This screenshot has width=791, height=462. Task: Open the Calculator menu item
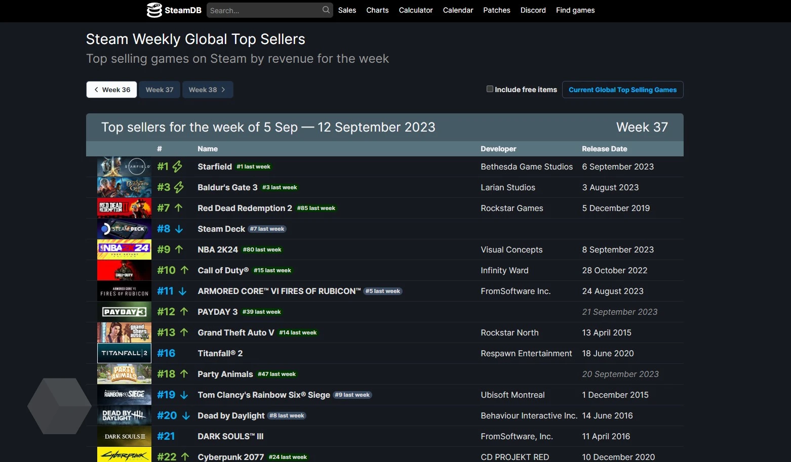coord(416,10)
